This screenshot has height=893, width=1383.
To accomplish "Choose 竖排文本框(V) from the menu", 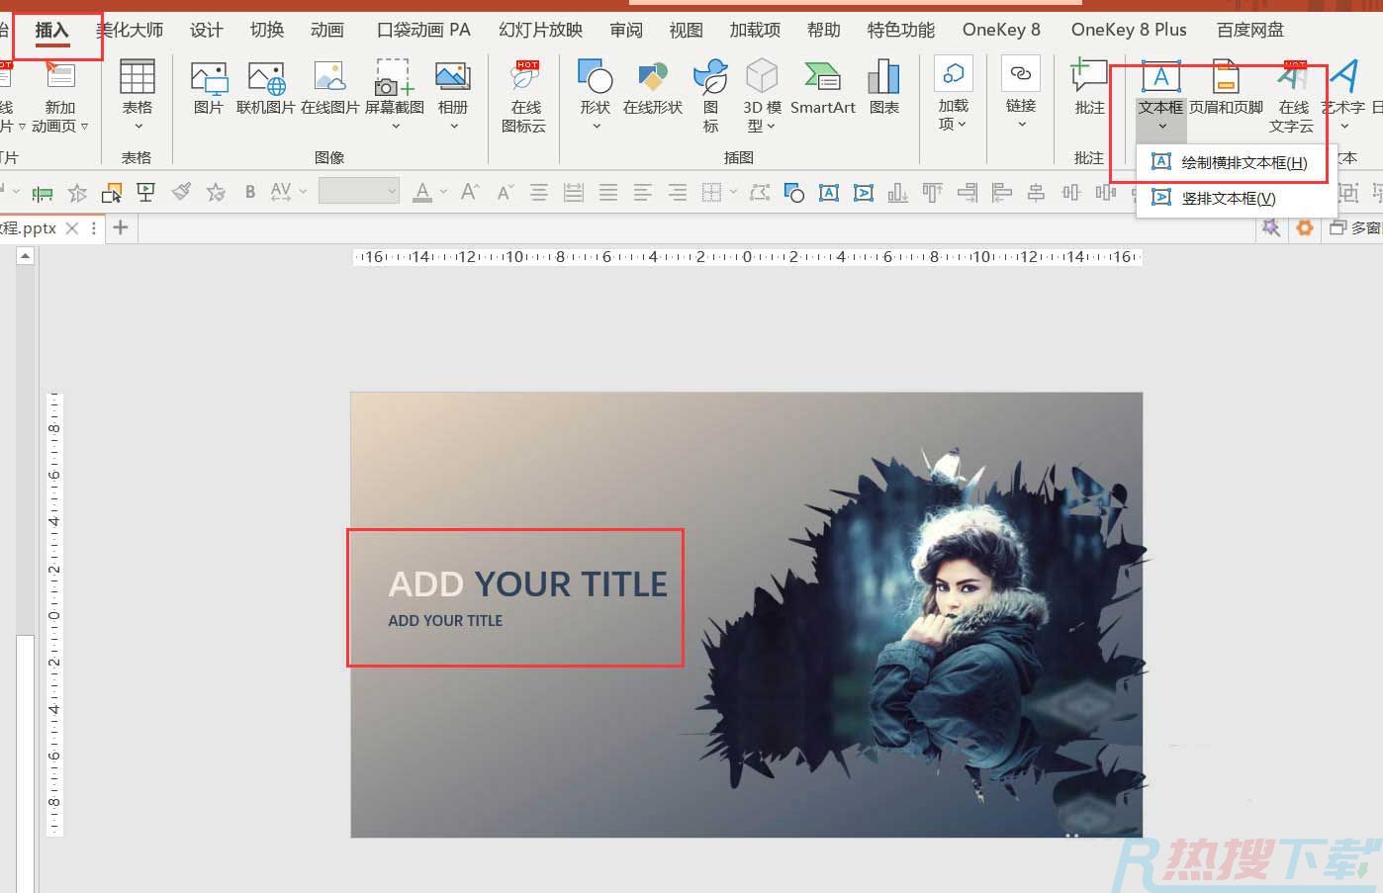I will (x=1228, y=199).
